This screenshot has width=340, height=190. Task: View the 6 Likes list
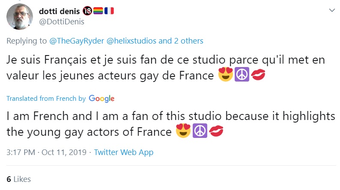tap(19, 179)
